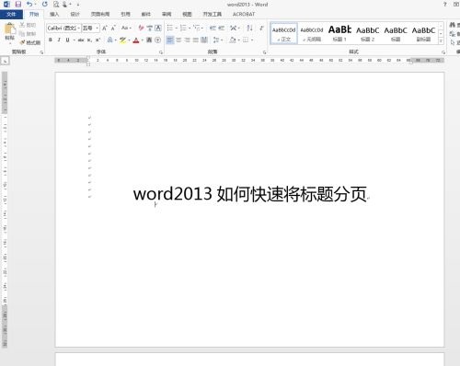
Task: Apply the Heading 1 style
Action: (x=339, y=33)
